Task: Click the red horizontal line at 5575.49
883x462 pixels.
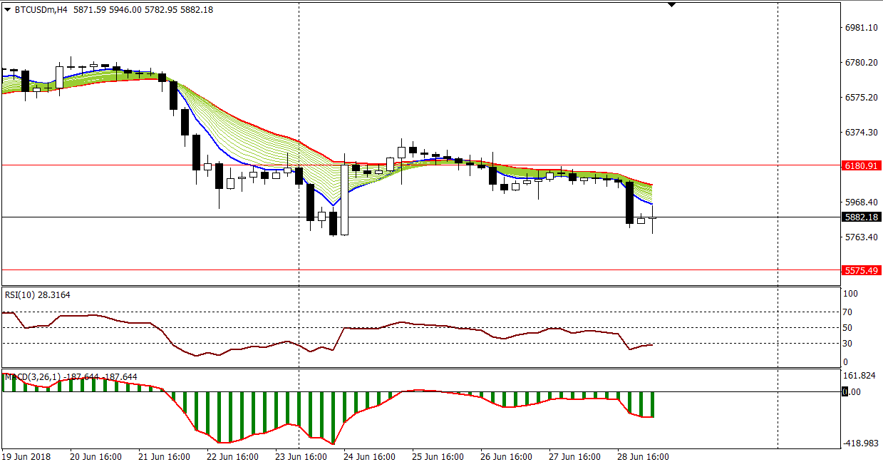Action: coord(420,270)
